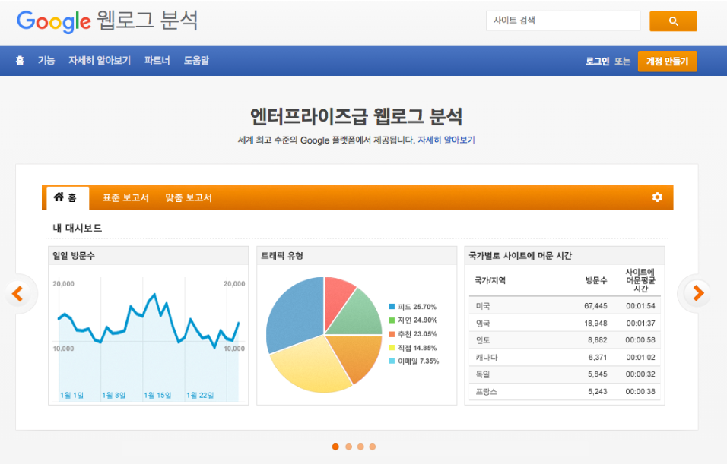Follow the blue 자세히 알아보기 link under headline
Viewport: 727px width, 464px height.
click(x=446, y=140)
